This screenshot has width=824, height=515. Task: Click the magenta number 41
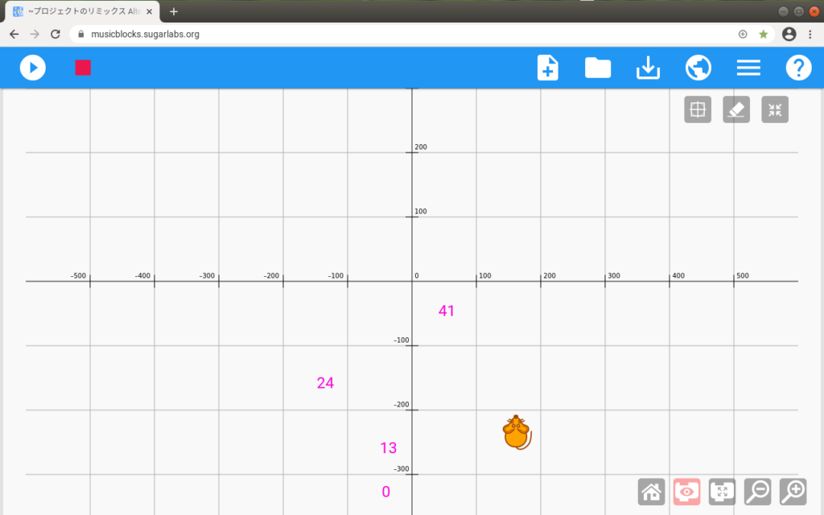(446, 311)
